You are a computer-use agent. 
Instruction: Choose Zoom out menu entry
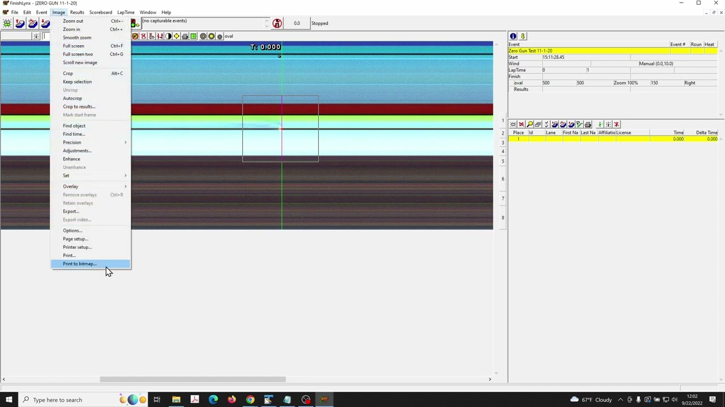[91, 21]
